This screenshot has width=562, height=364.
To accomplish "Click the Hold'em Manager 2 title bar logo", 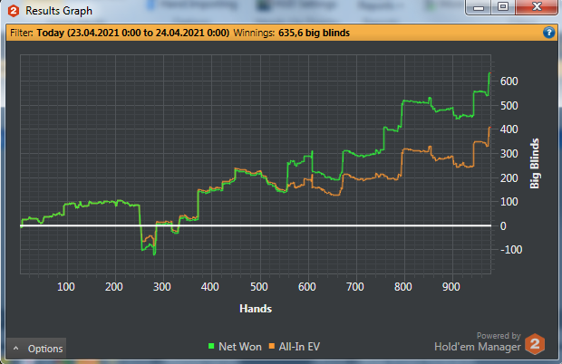I will 14,11.
